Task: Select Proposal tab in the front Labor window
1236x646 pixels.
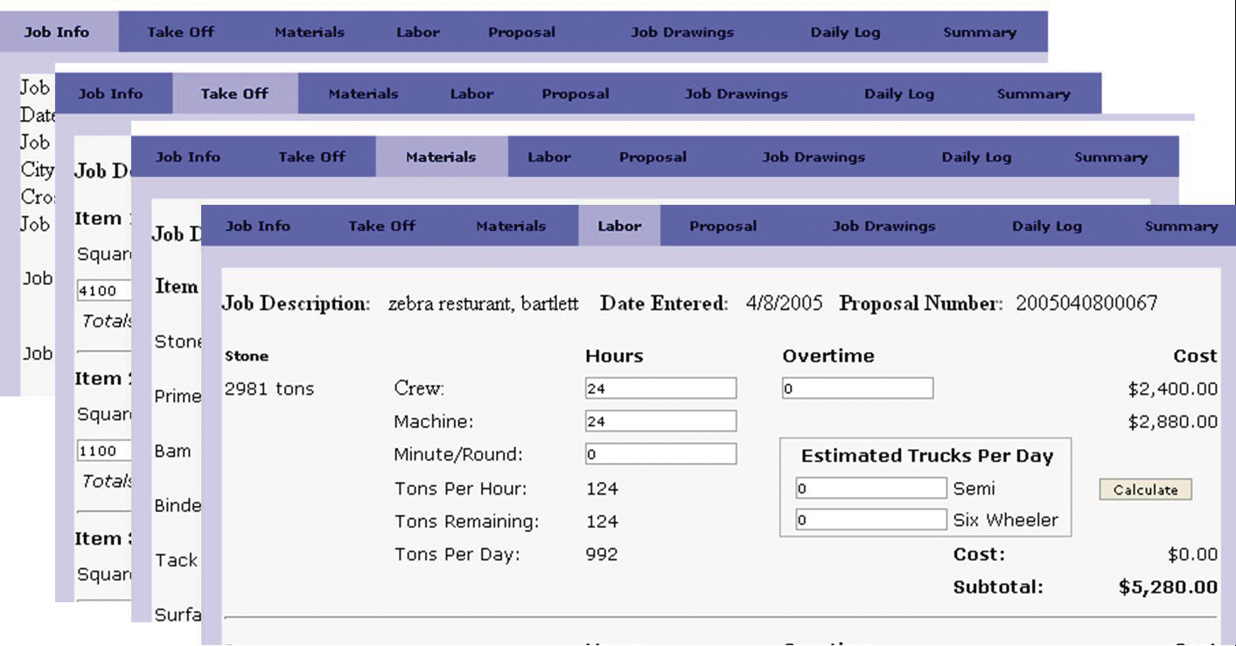Action: click(723, 226)
